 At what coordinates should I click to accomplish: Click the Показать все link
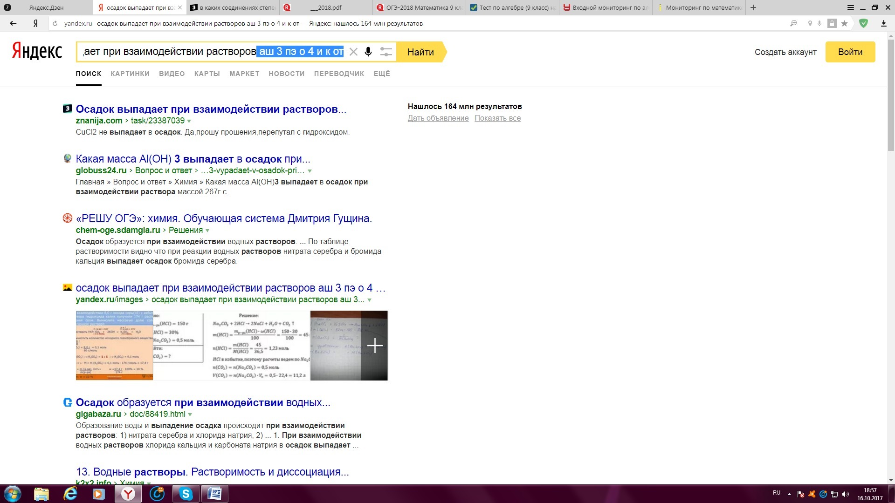tap(497, 118)
